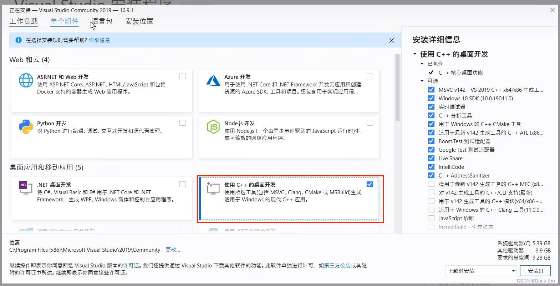Click the C++ 核心桌面功能 included item
Screen dimensions: 560x286
point(460,72)
